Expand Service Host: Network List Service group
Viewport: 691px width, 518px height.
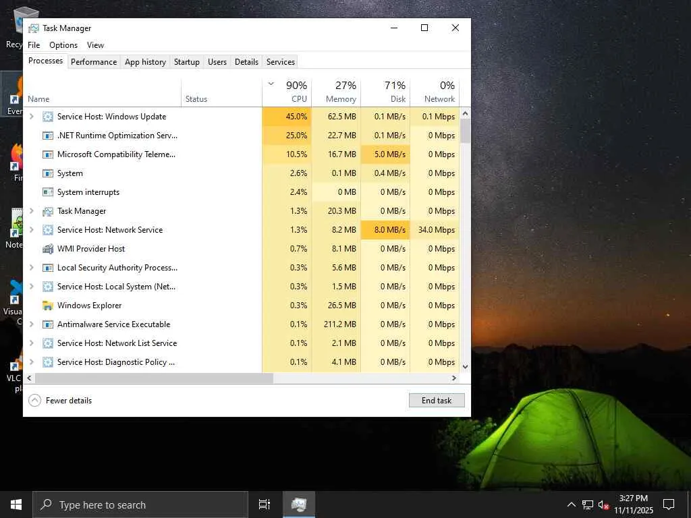pyautogui.click(x=31, y=343)
